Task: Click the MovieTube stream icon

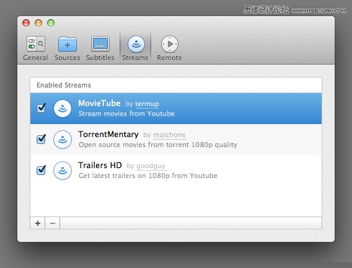Action: coord(63,109)
